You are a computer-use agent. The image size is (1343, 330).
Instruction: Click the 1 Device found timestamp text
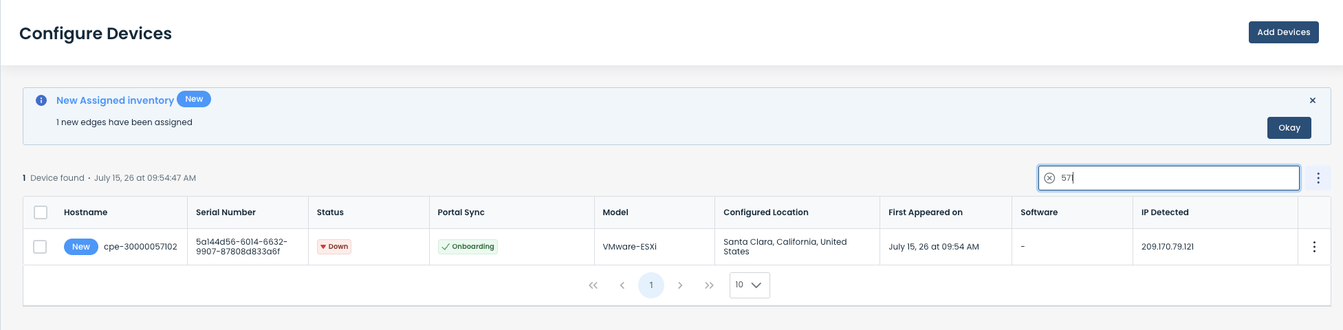[x=109, y=178]
